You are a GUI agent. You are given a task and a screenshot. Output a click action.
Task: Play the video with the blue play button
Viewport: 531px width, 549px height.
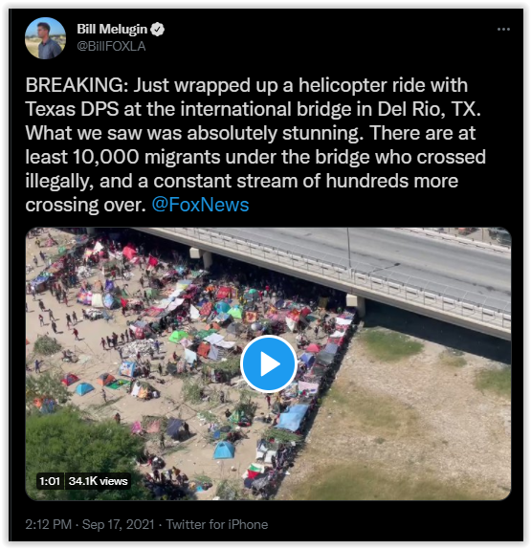click(269, 363)
